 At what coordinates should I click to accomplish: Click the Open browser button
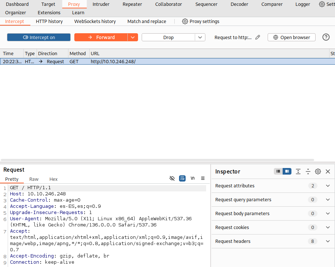(x=291, y=37)
